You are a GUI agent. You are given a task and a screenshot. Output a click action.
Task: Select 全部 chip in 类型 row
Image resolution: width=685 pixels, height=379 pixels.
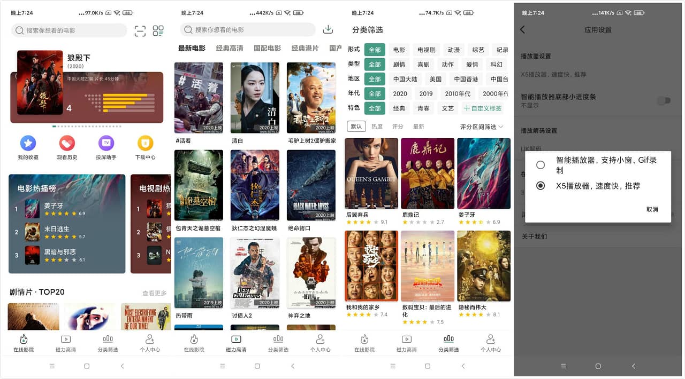pos(375,64)
